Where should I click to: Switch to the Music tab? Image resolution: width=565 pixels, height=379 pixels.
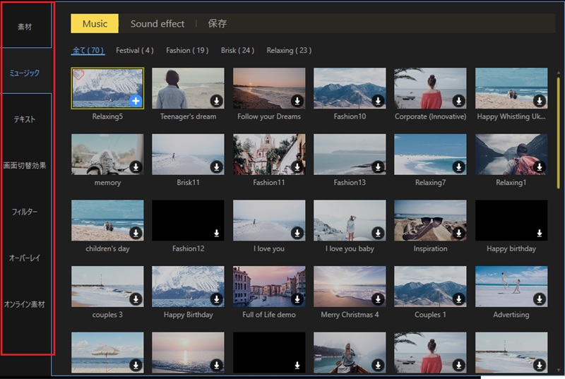95,23
